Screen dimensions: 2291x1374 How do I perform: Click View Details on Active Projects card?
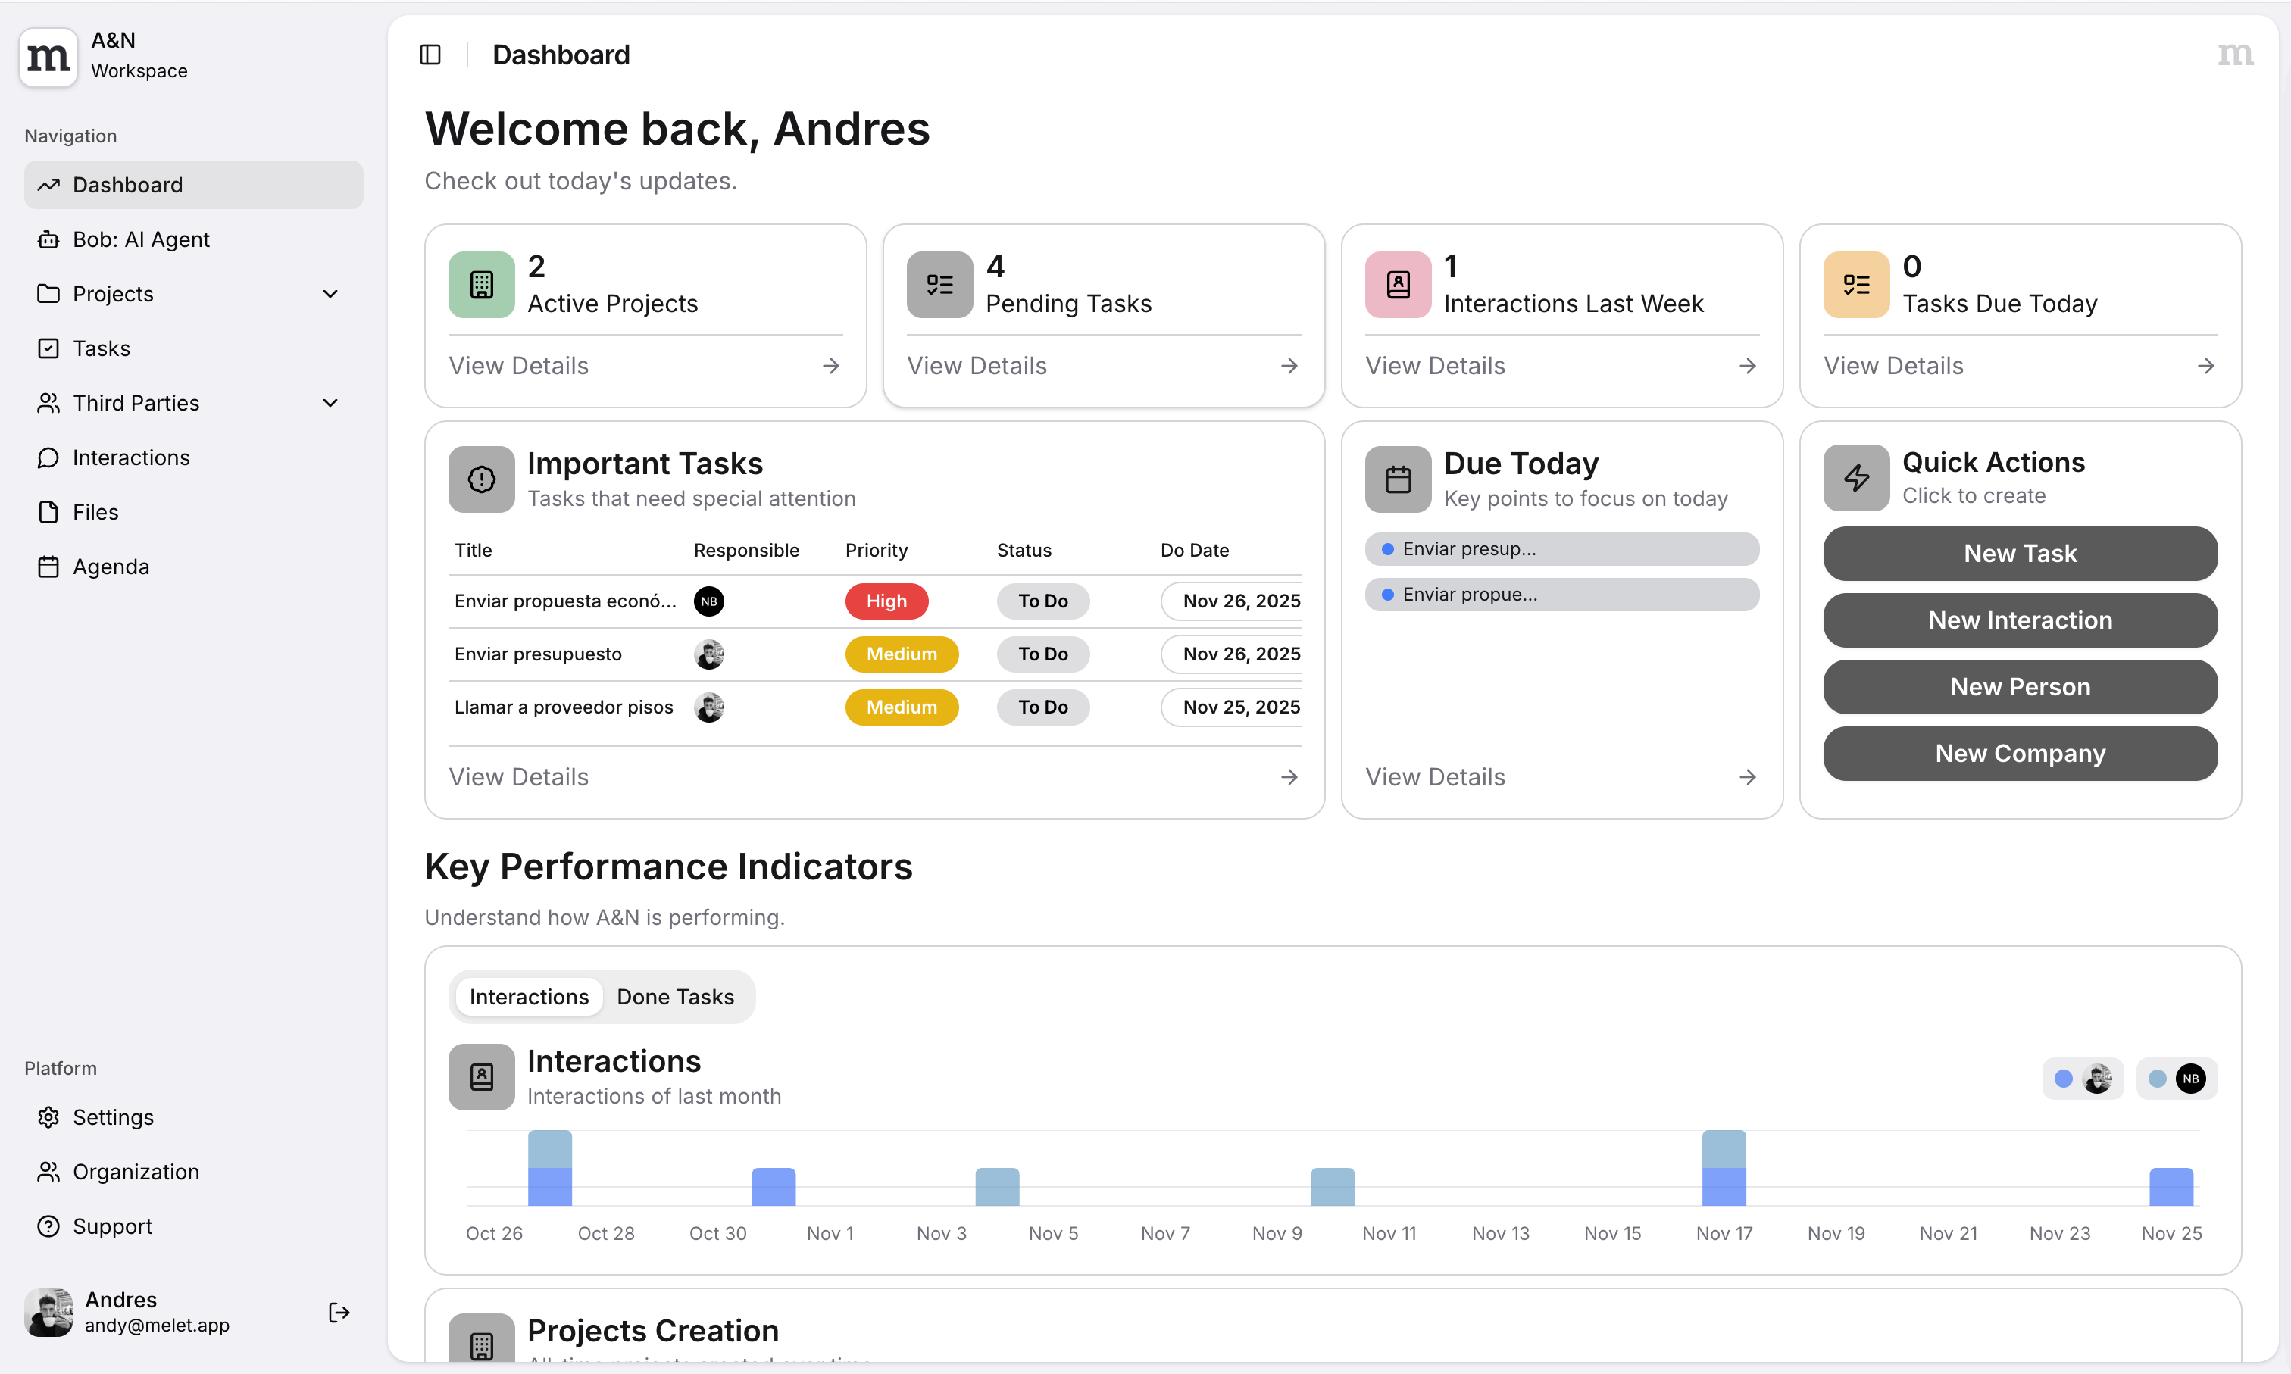point(520,365)
